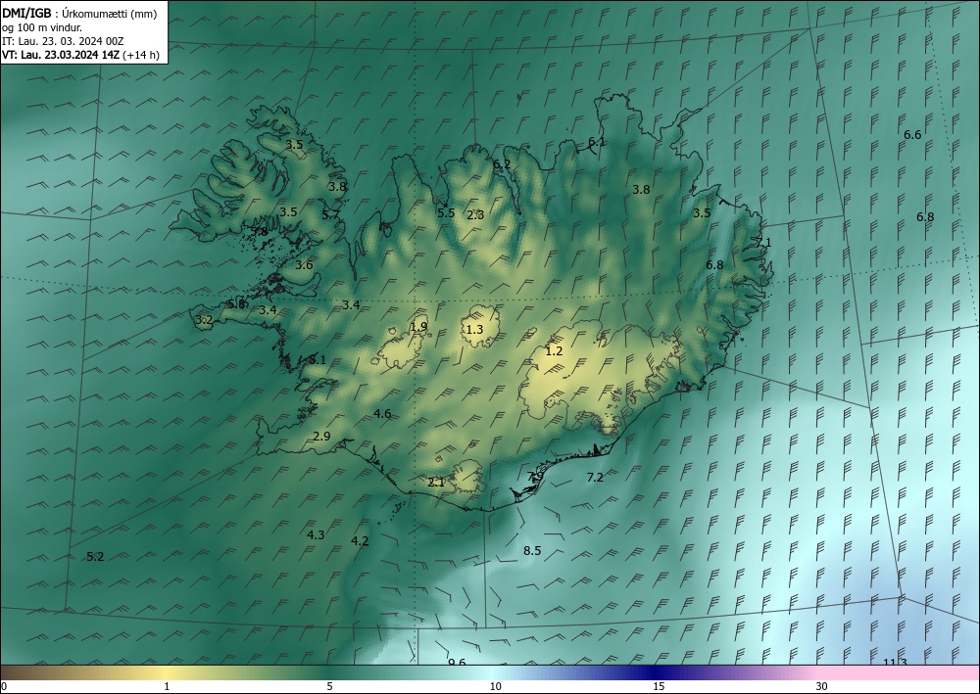Click the 6.2 value on the north coast
Image resolution: width=980 pixels, height=694 pixels.
click(502, 164)
